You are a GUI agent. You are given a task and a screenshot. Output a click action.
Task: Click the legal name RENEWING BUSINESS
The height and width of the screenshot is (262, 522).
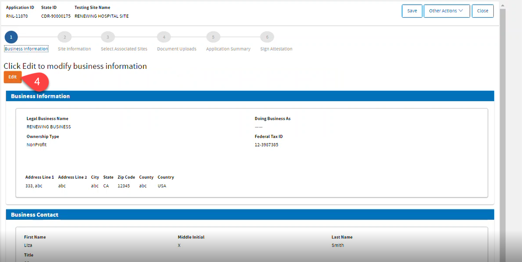(x=49, y=127)
